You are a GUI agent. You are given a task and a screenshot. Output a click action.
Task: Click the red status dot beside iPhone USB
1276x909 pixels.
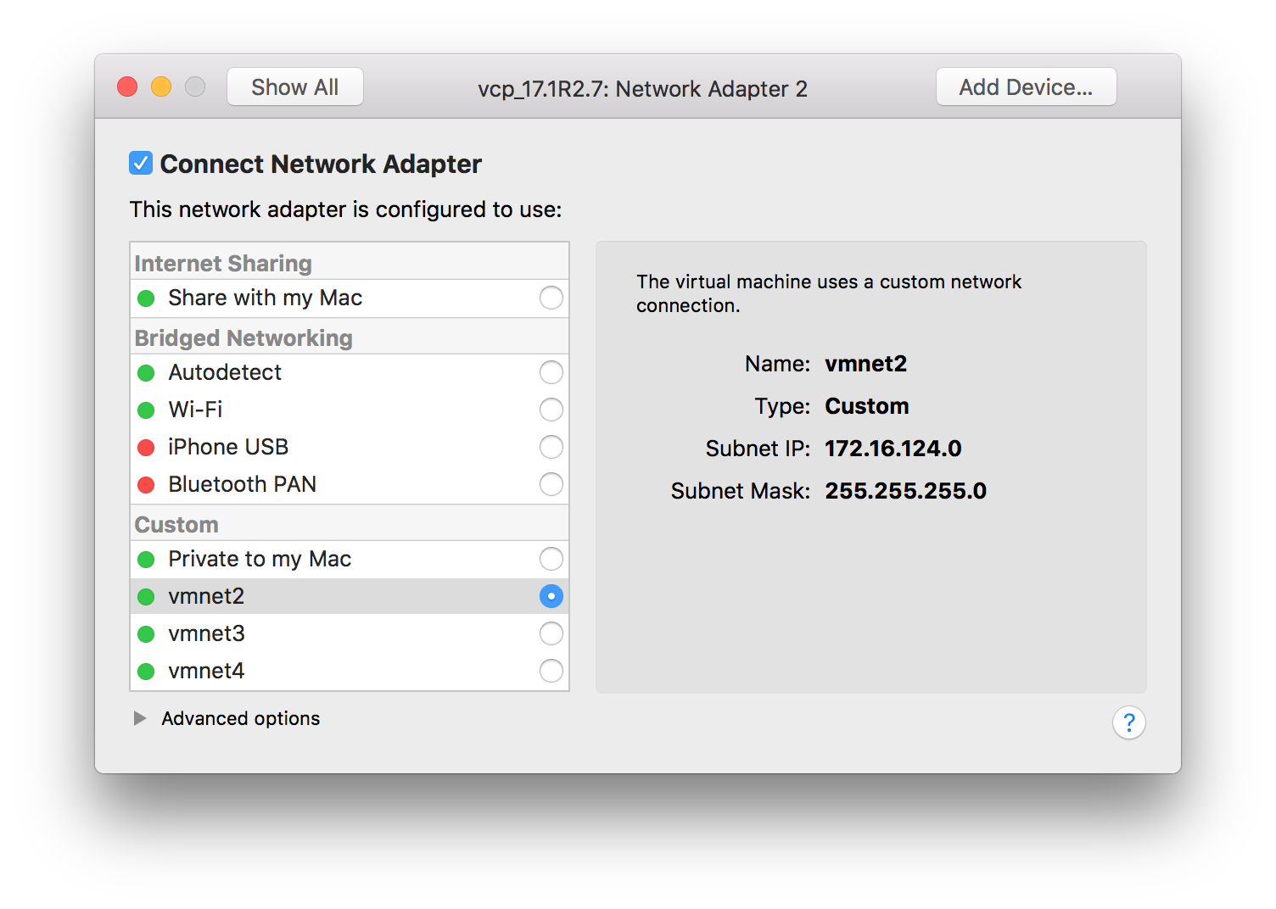(x=146, y=448)
